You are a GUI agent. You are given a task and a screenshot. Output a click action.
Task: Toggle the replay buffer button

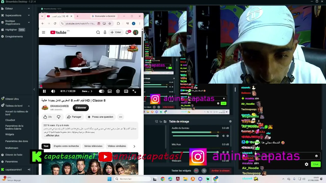pos(204,171)
